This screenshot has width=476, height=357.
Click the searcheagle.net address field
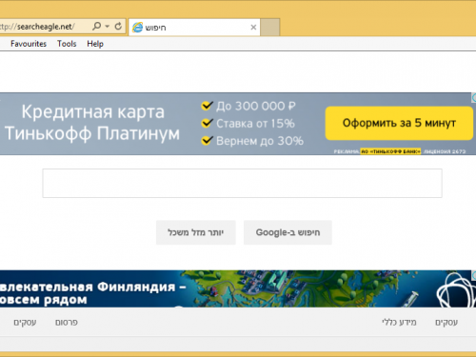tap(45, 27)
